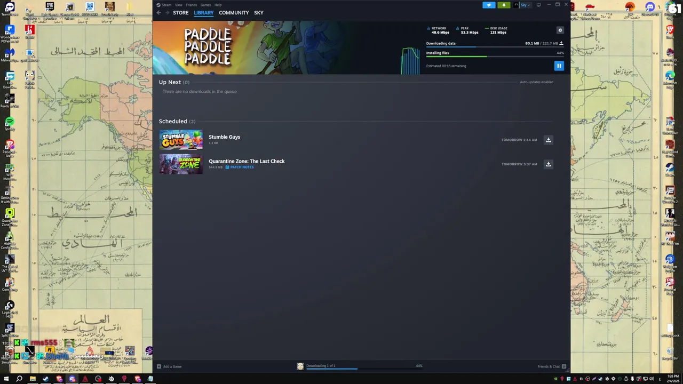683x384 pixels.
Task: Start Quarantine Zone update via download icon
Action: [548, 164]
